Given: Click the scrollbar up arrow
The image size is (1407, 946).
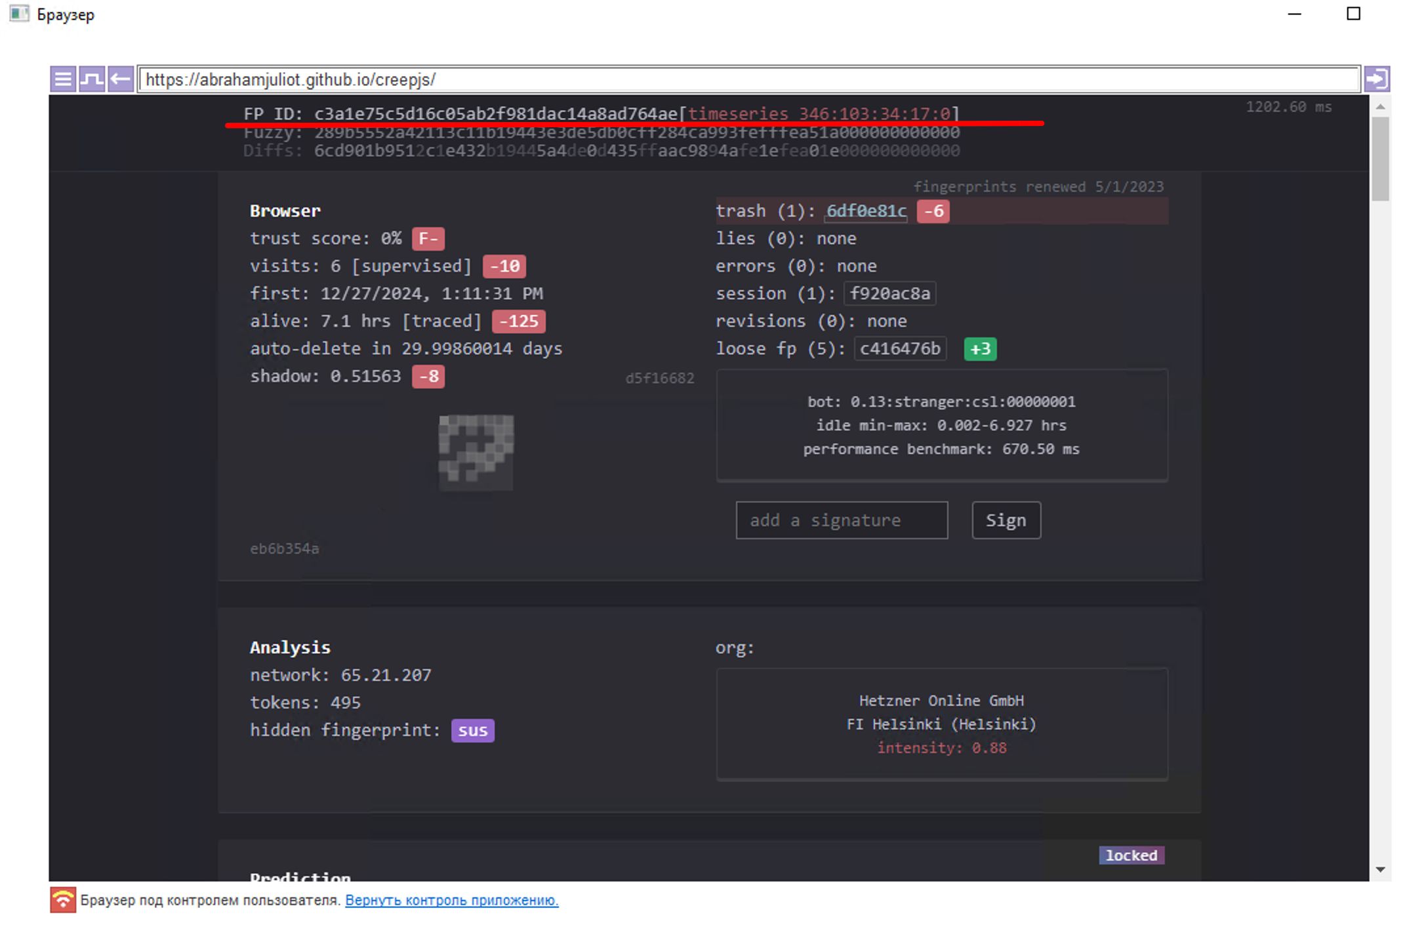Looking at the screenshot, I should [x=1380, y=106].
